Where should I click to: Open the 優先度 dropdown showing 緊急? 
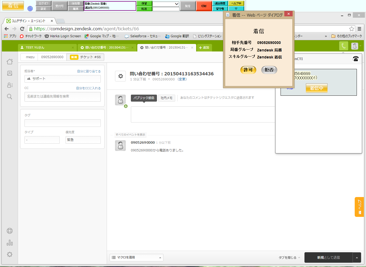coord(83,140)
